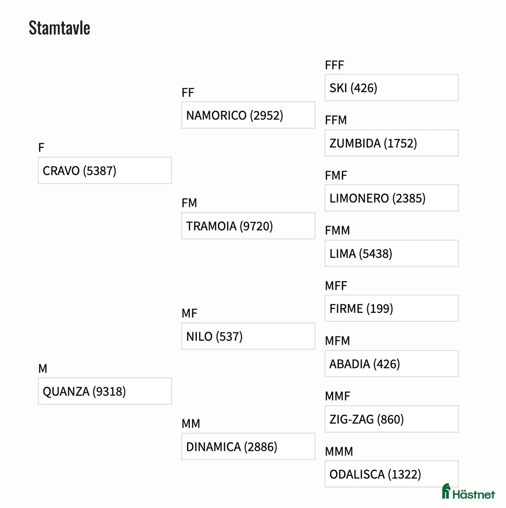Click the Hästnet horse logo icon
Screen dimensions: 506x508
pyautogui.click(x=446, y=491)
